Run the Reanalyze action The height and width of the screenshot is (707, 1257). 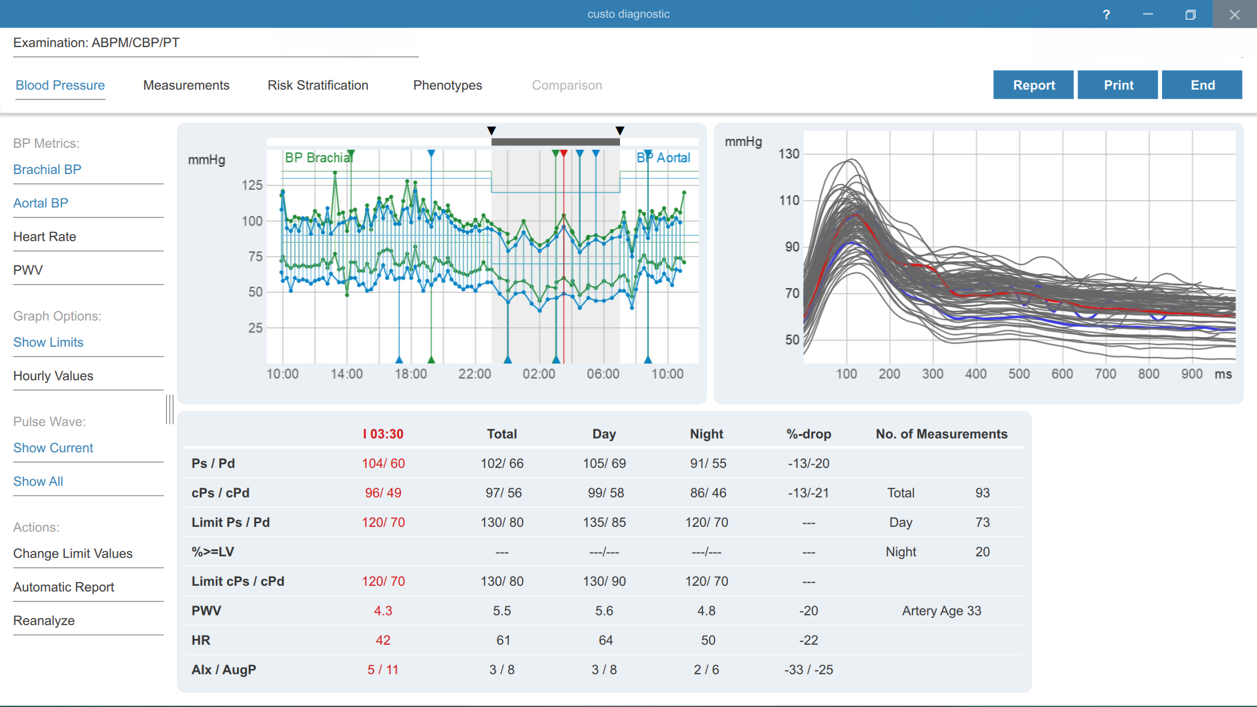44,621
